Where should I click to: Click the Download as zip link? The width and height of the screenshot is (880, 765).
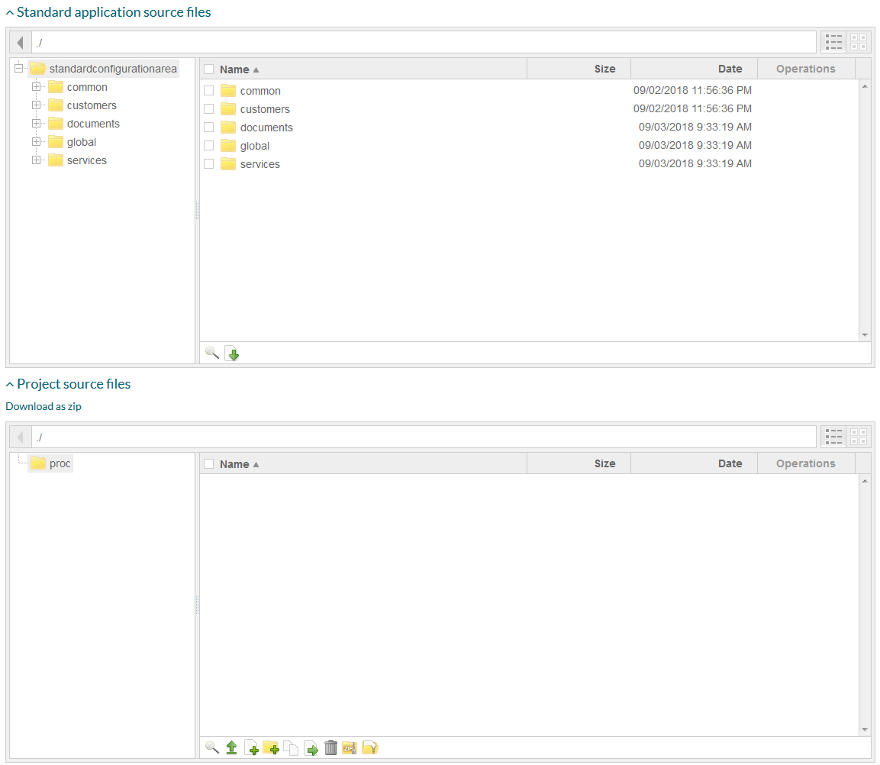coord(44,406)
